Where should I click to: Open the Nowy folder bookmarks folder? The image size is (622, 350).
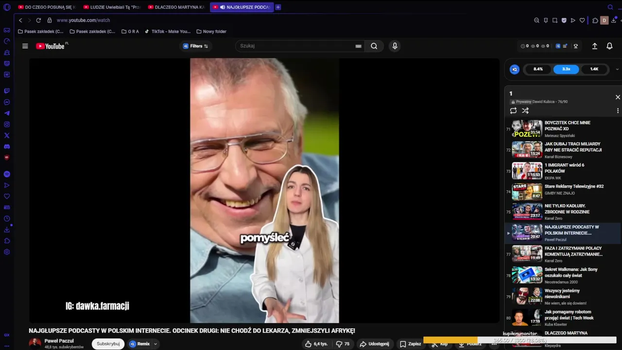(x=211, y=32)
